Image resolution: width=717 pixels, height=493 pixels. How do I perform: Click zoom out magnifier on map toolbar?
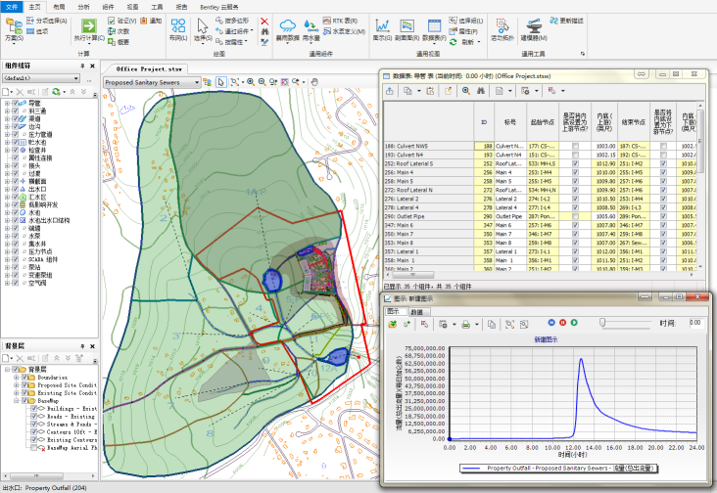coord(262,82)
